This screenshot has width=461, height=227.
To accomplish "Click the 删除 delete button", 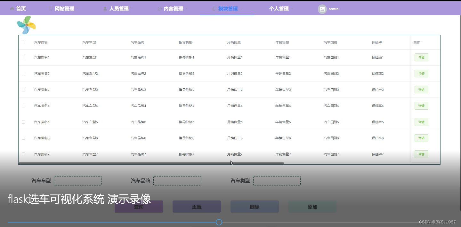I will pos(255,207).
